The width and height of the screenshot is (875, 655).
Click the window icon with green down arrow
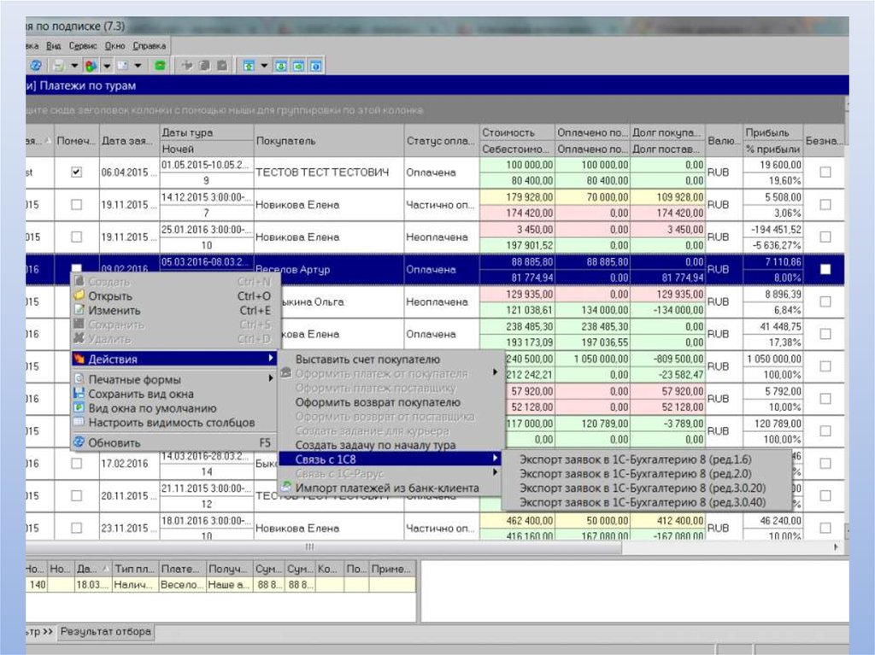point(281,66)
